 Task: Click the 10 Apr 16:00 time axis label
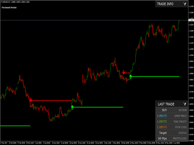[56, 143]
